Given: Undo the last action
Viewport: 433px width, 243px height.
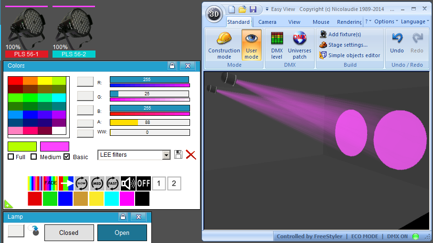Looking at the screenshot, I should (397, 43).
